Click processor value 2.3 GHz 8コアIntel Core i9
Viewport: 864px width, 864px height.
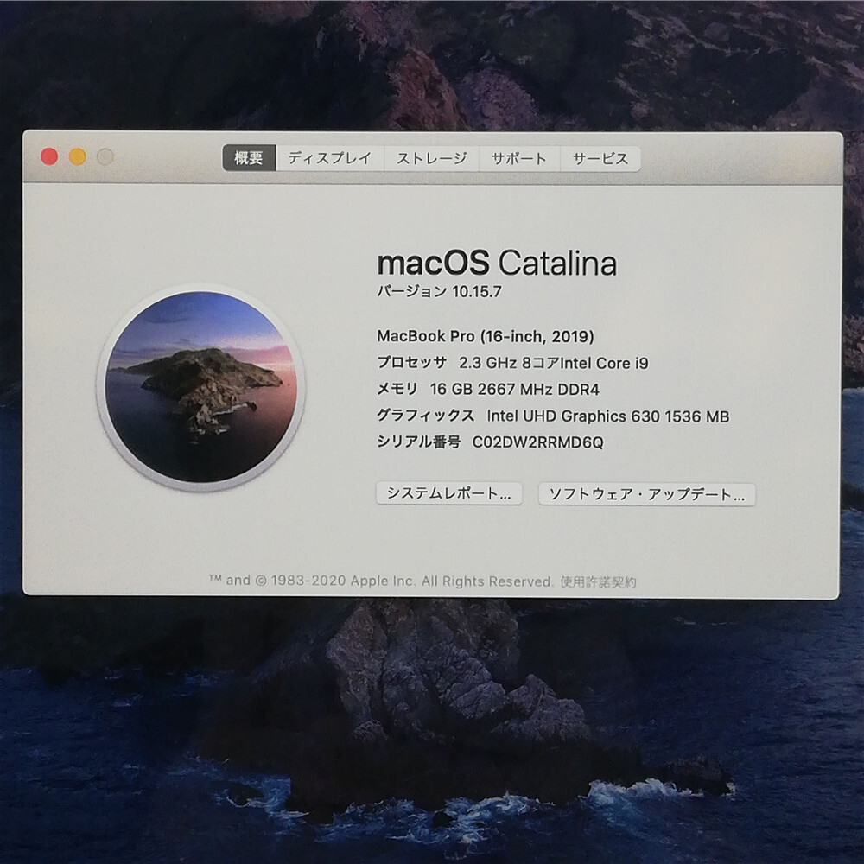pyautogui.click(x=554, y=363)
